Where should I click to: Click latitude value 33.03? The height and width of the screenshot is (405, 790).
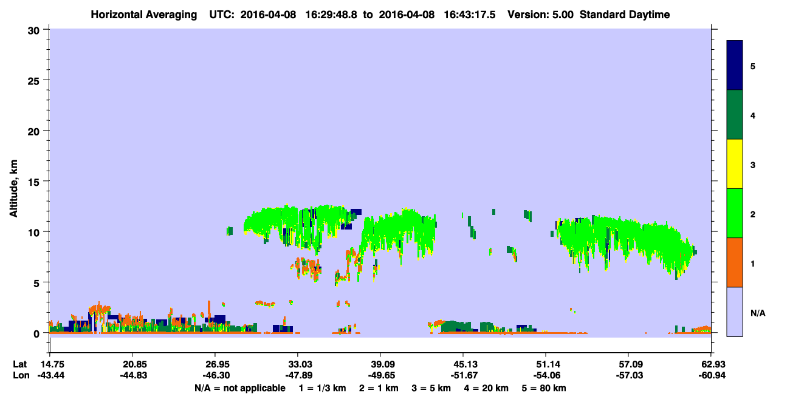[298, 364]
